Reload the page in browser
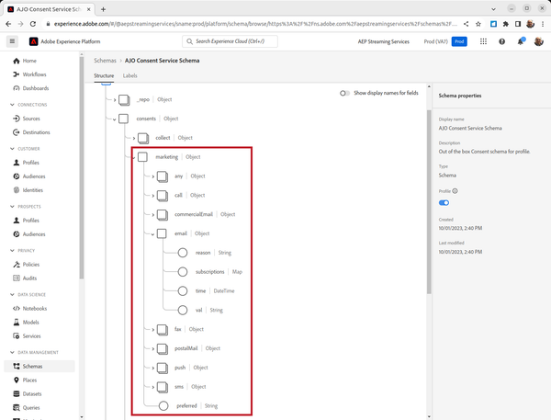 pos(33,24)
